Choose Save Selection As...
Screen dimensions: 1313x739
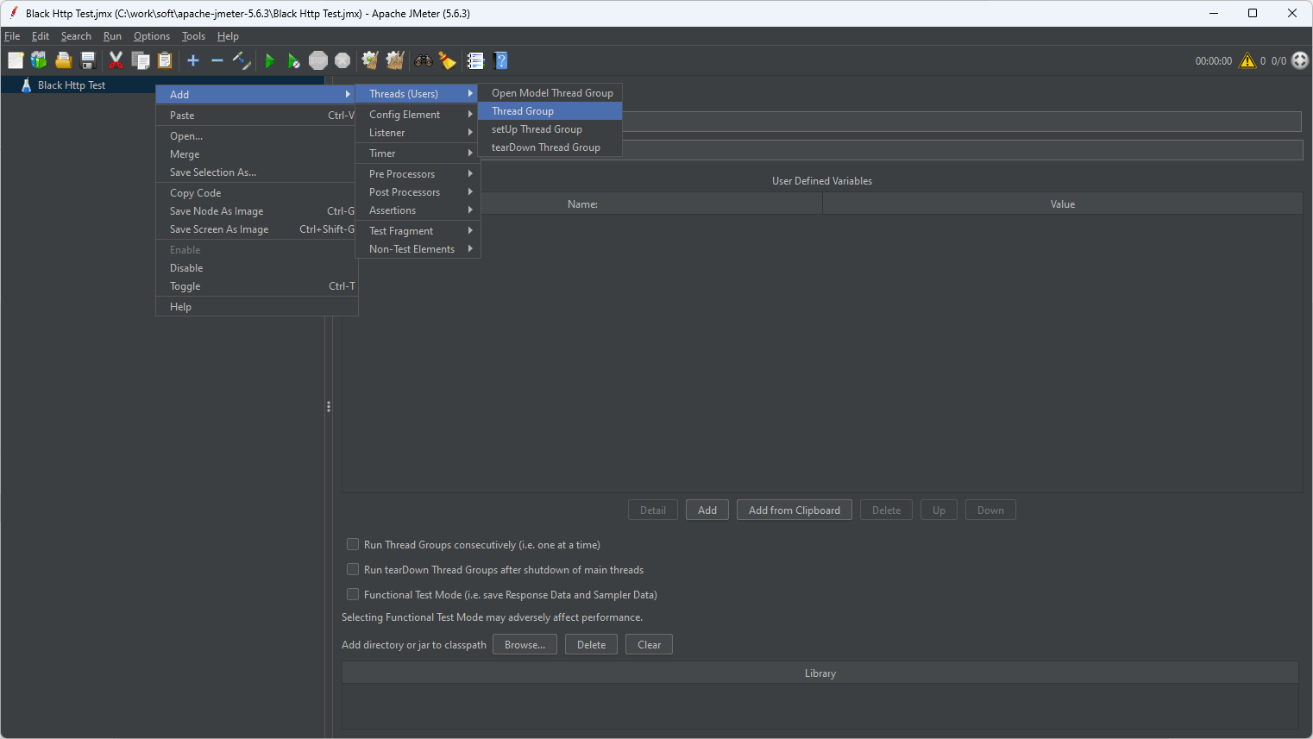[x=257, y=172]
